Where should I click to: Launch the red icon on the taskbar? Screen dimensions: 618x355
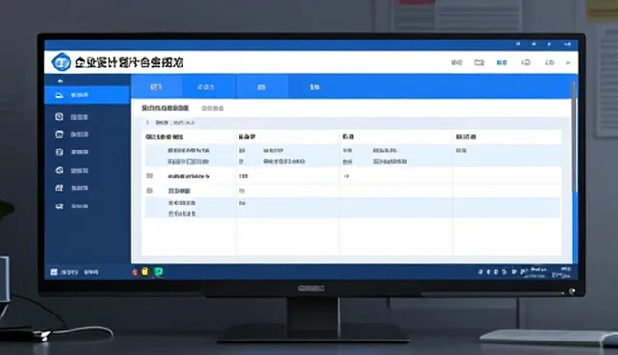(x=135, y=272)
